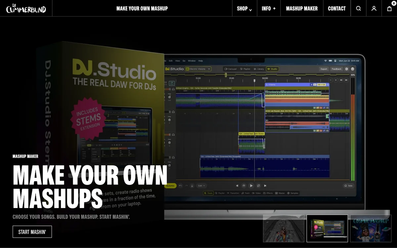Select the Video tab in bottom toolbar
397x248 pixels.
256,193
